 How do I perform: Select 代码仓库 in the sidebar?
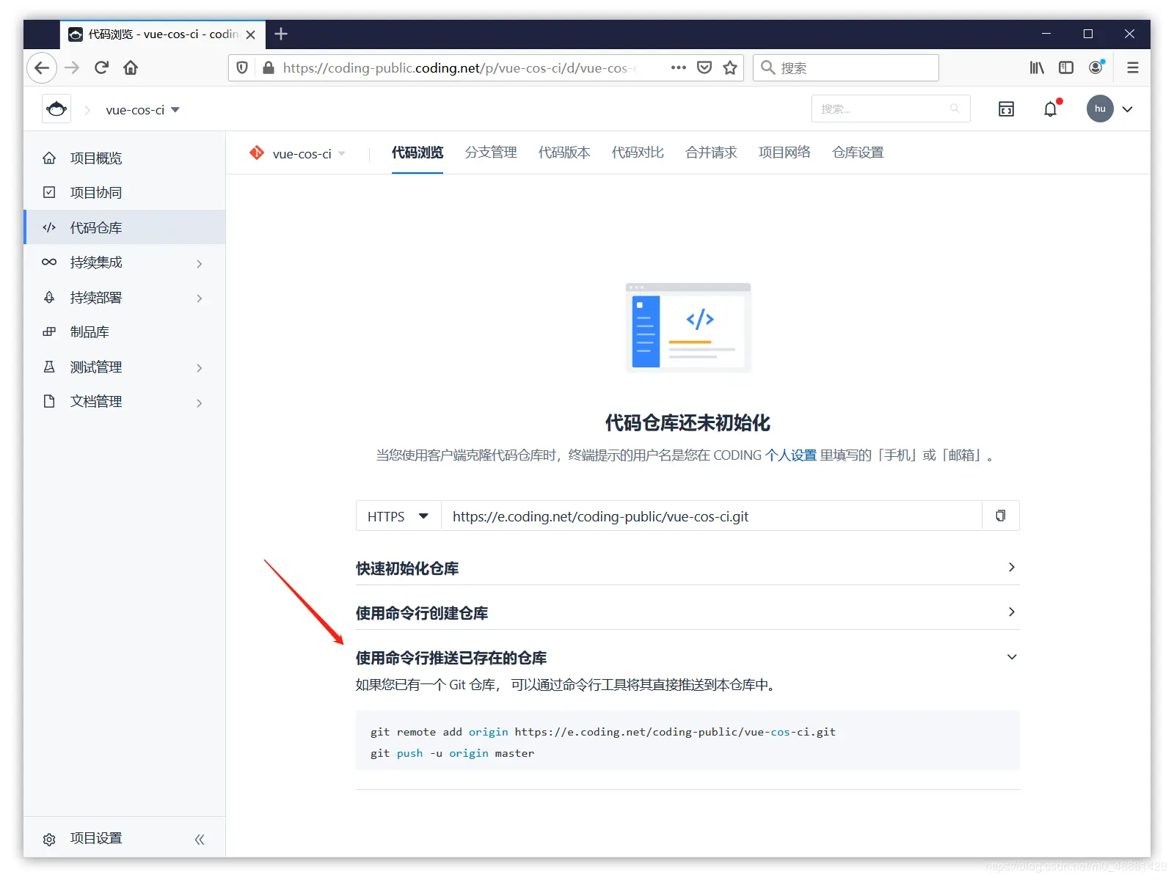tap(125, 227)
